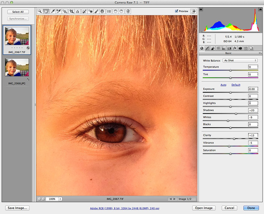Open the Basic panel flyout menu
The image size is (264, 214).
[260, 53]
